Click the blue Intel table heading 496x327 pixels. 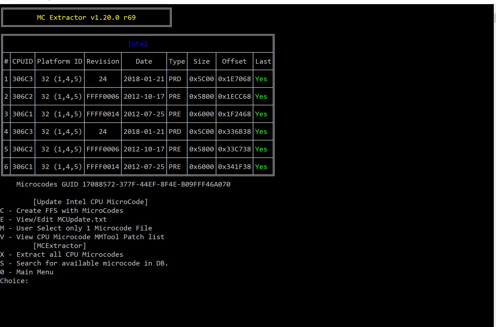tap(138, 44)
